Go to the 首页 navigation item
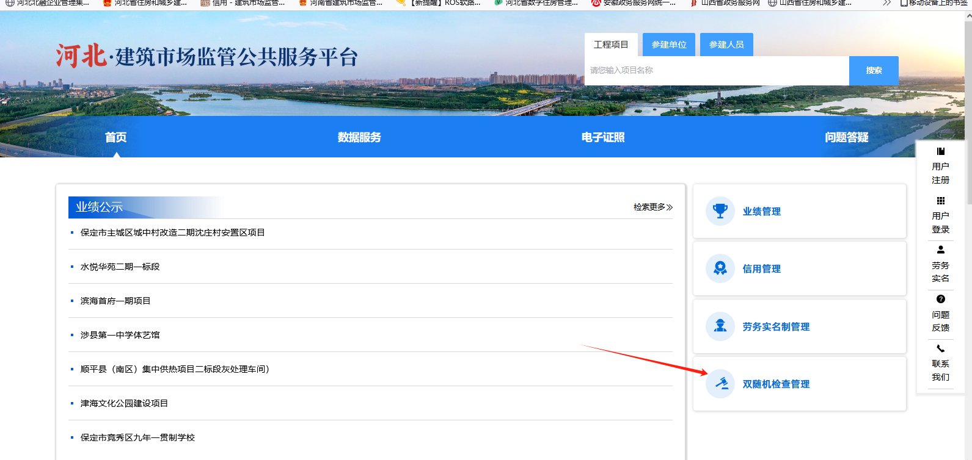 pyautogui.click(x=116, y=137)
